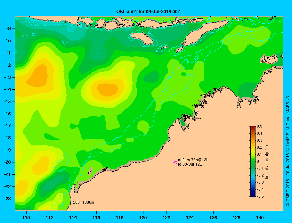Screen dimensions: 292x223
Task: Click longitude label '118'
Action: coord(120,218)
